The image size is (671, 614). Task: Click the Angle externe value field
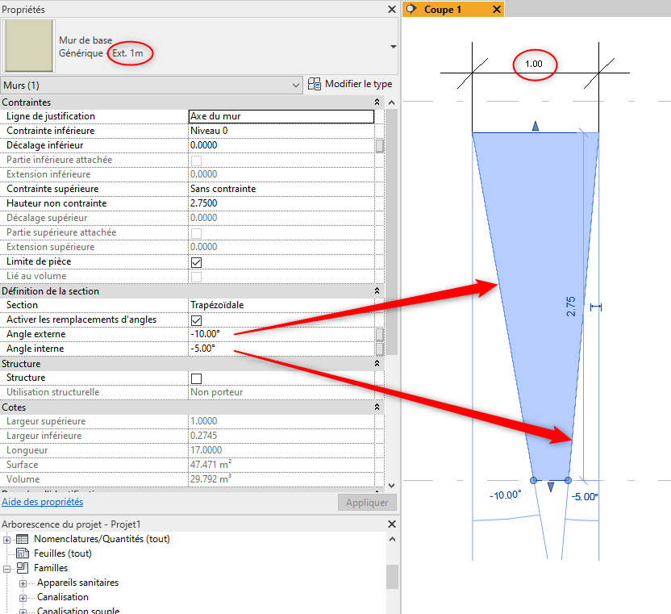coord(280,335)
